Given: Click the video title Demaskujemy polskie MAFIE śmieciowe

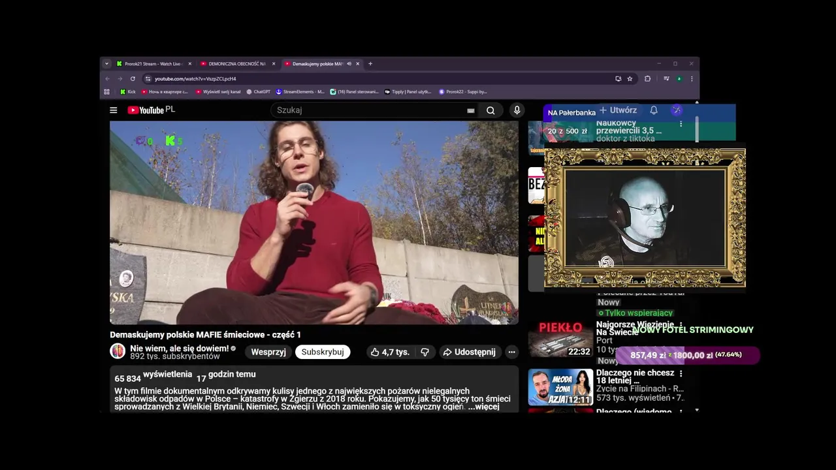Looking at the screenshot, I should pyautogui.click(x=205, y=335).
